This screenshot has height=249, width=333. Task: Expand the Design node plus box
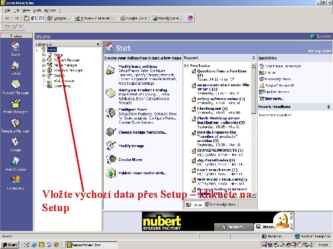[43, 76]
